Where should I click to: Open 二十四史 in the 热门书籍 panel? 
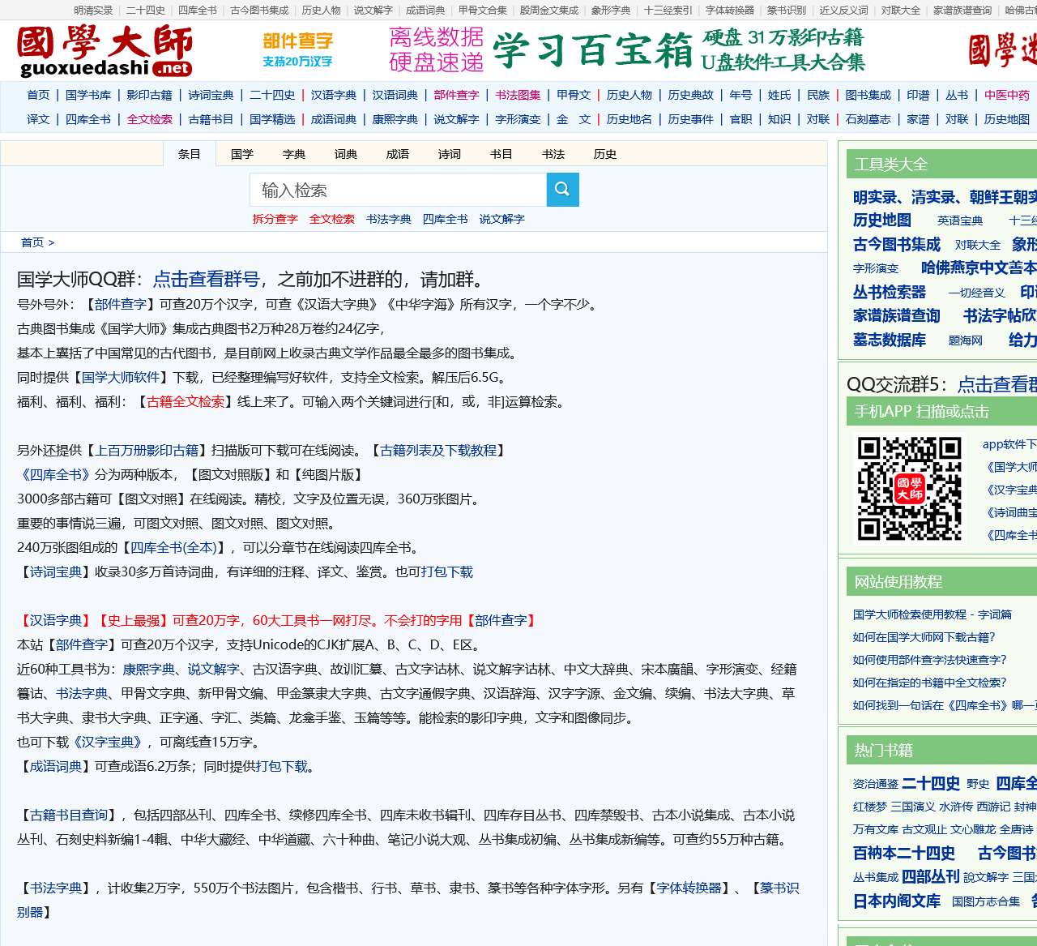click(x=931, y=783)
